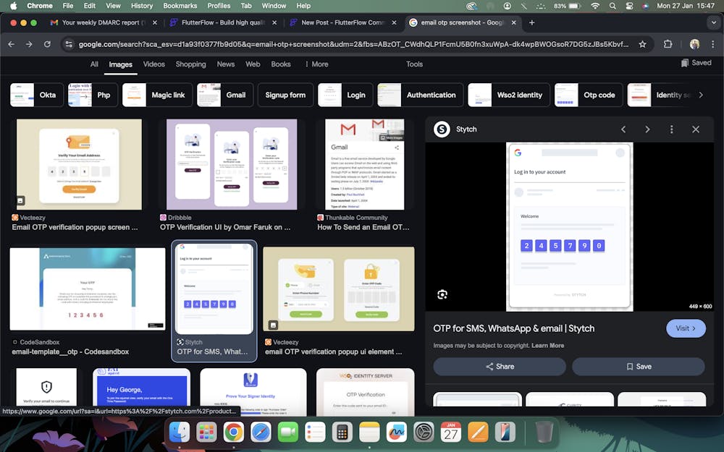Open the Learn More copyright link

coord(547,346)
